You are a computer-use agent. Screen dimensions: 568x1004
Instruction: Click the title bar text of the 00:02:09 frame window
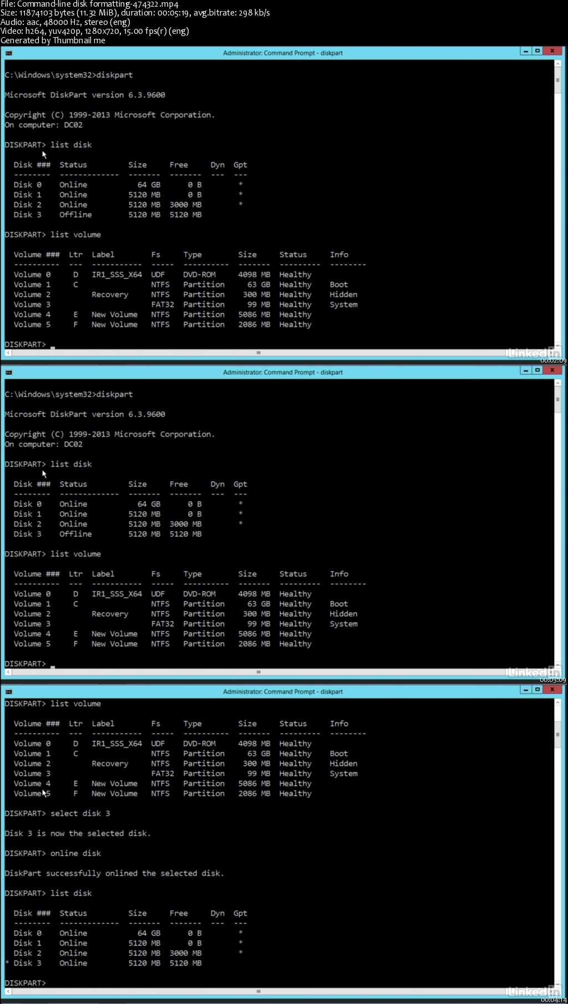pyautogui.click(x=283, y=53)
